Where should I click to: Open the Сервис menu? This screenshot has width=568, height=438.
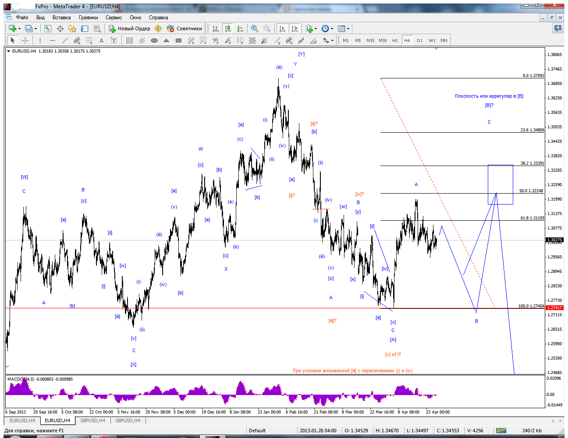114,18
